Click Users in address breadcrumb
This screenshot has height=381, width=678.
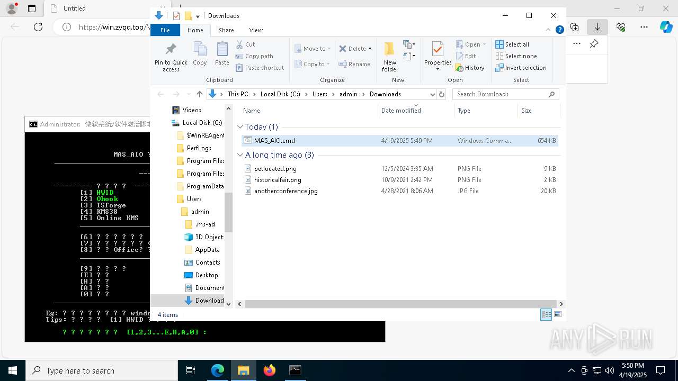tap(320, 94)
